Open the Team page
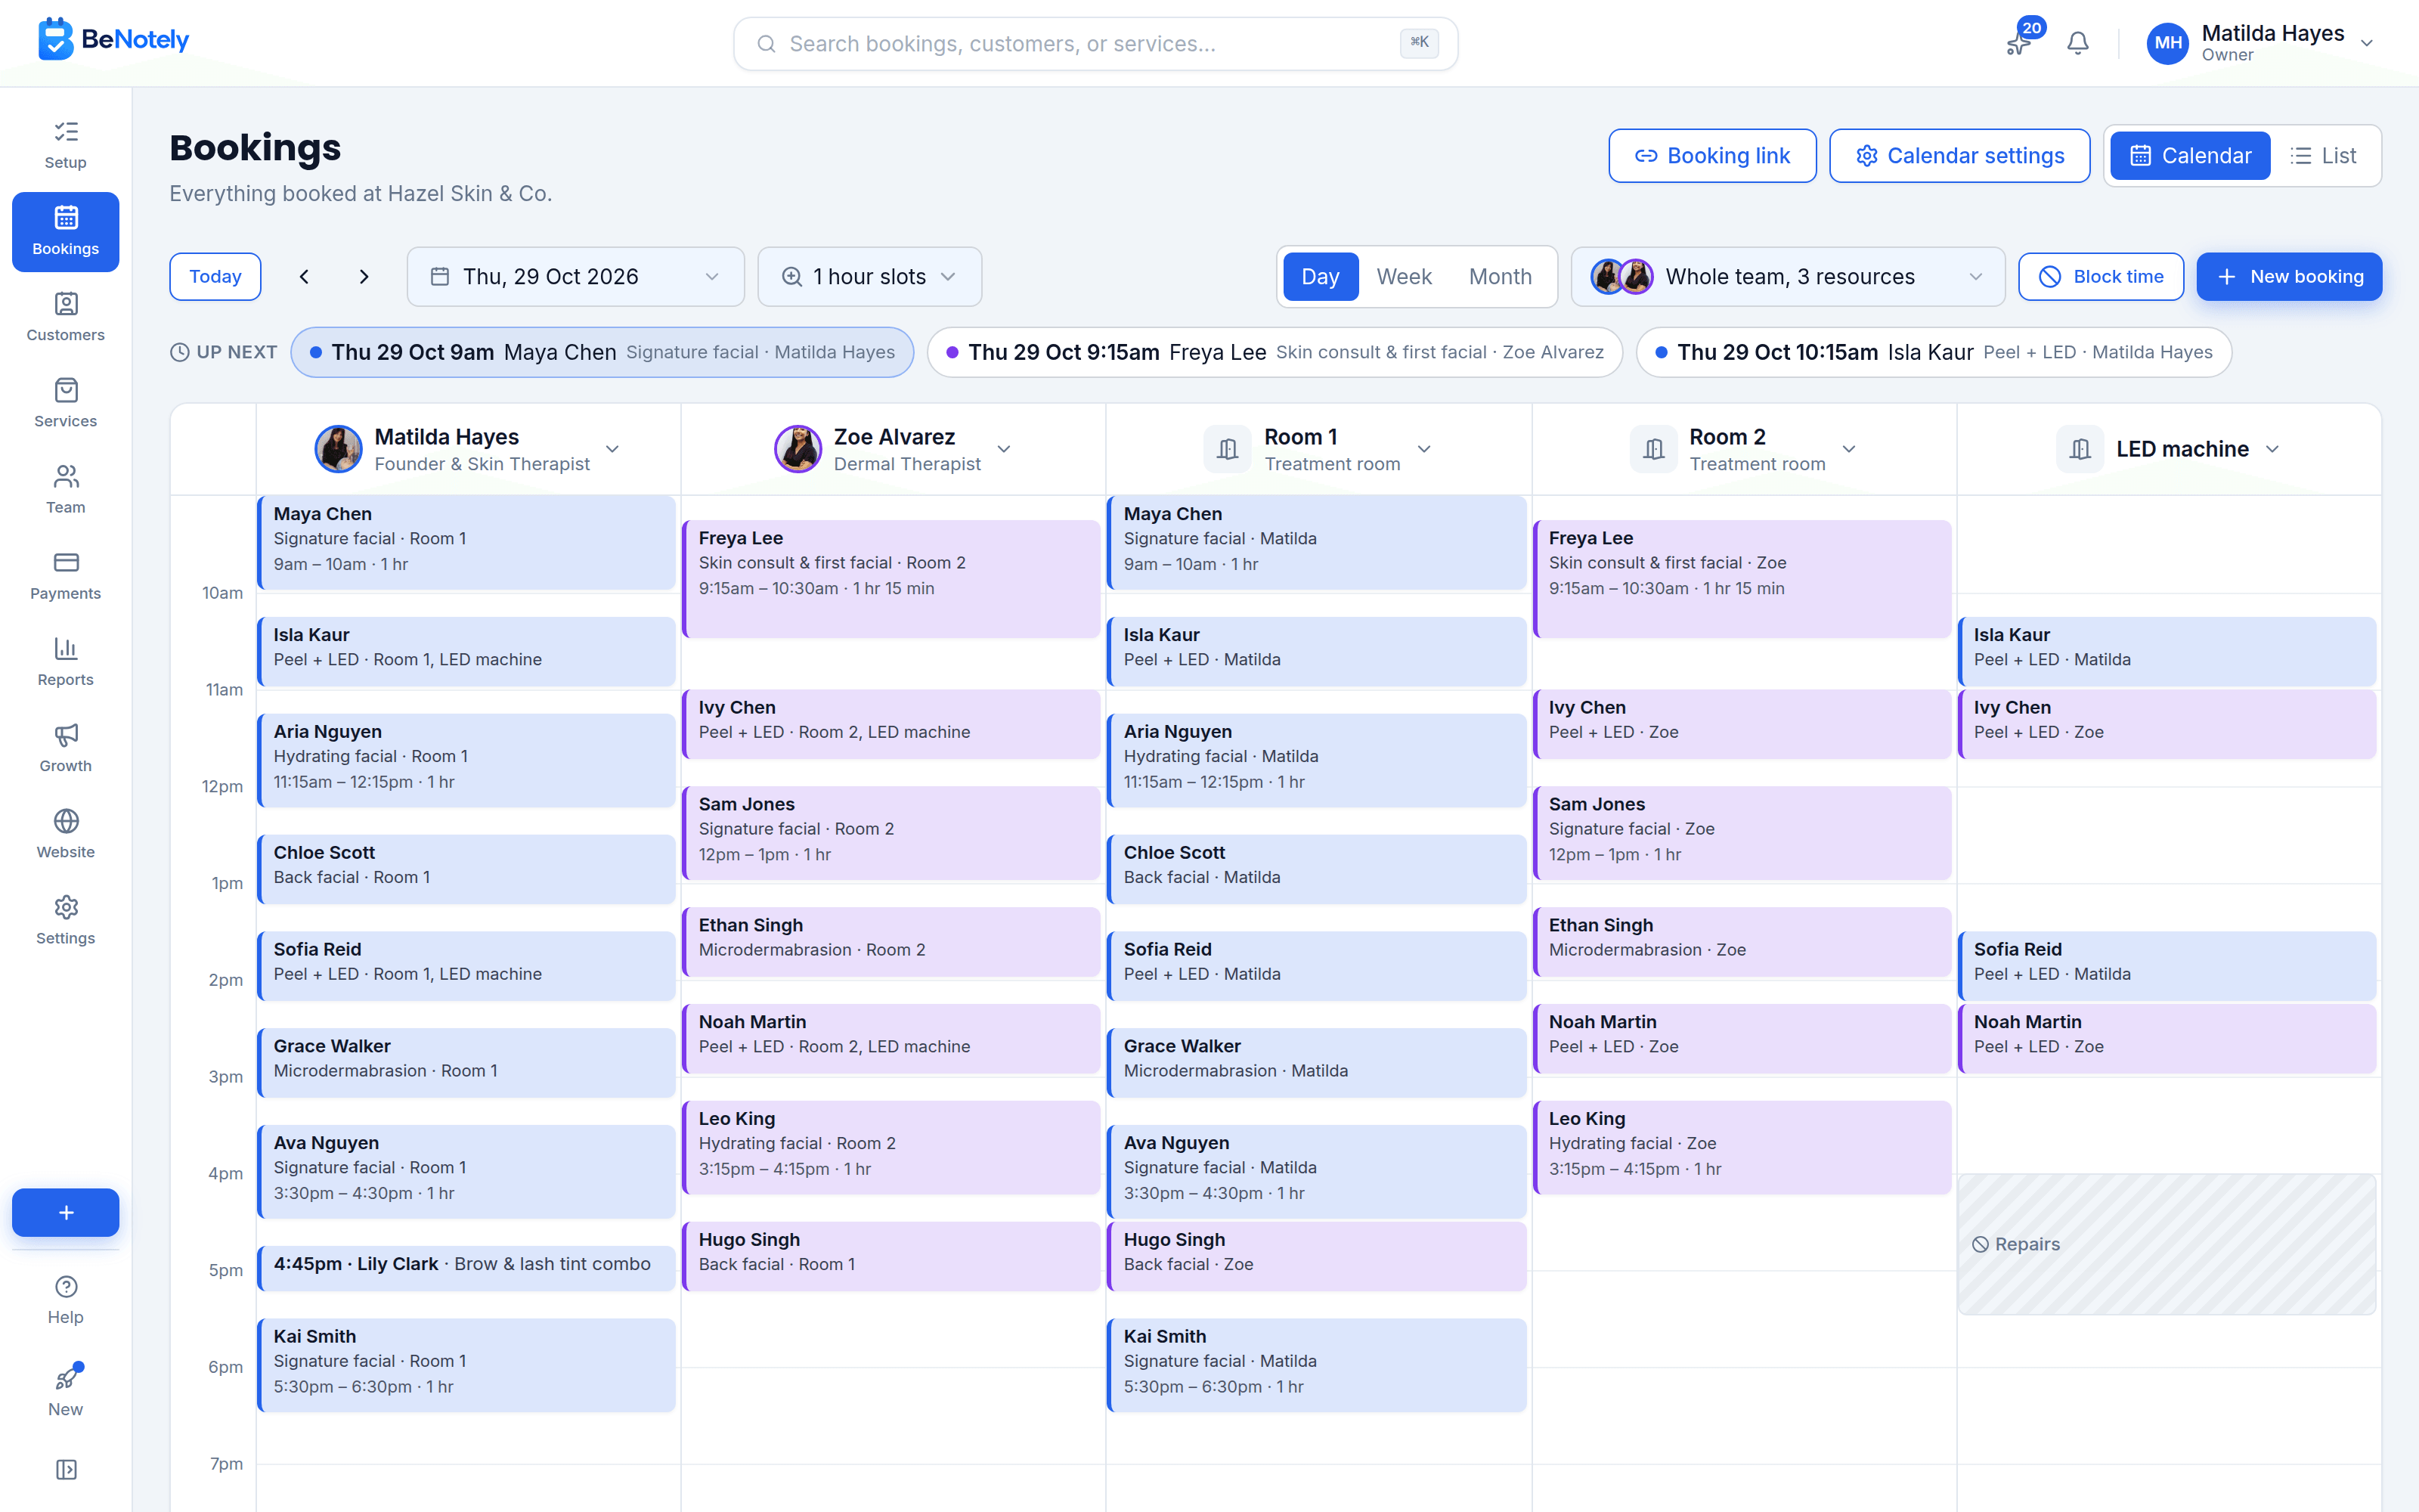2419x1512 pixels. click(66, 489)
